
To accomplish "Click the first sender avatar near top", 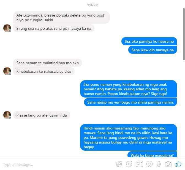I will pos(7,28).
